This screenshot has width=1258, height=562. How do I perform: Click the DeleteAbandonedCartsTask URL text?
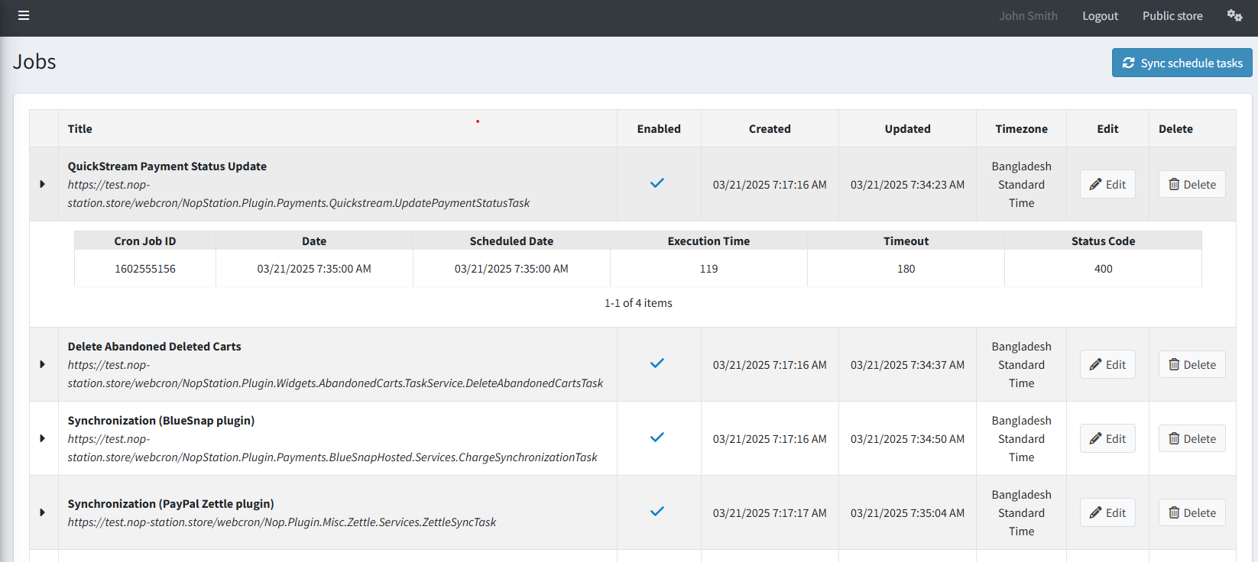[336, 374]
